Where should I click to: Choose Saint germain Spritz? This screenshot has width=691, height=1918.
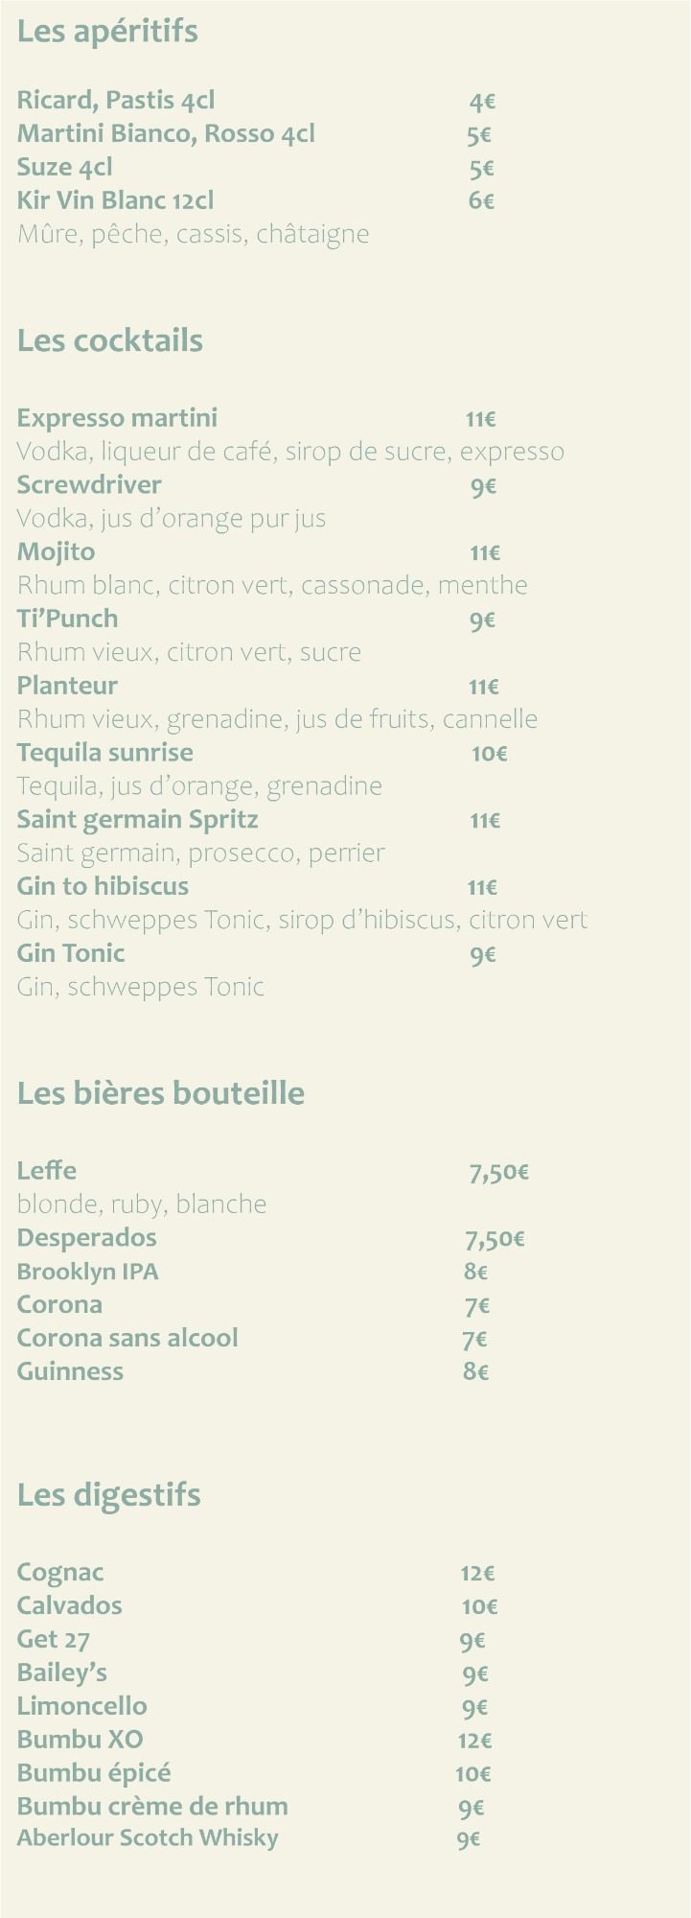(137, 820)
